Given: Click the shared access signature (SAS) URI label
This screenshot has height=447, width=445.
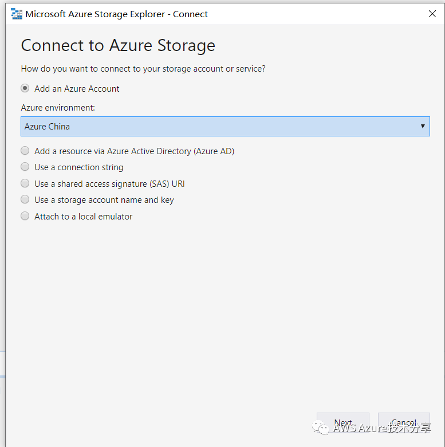Looking at the screenshot, I should click(109, 184).
